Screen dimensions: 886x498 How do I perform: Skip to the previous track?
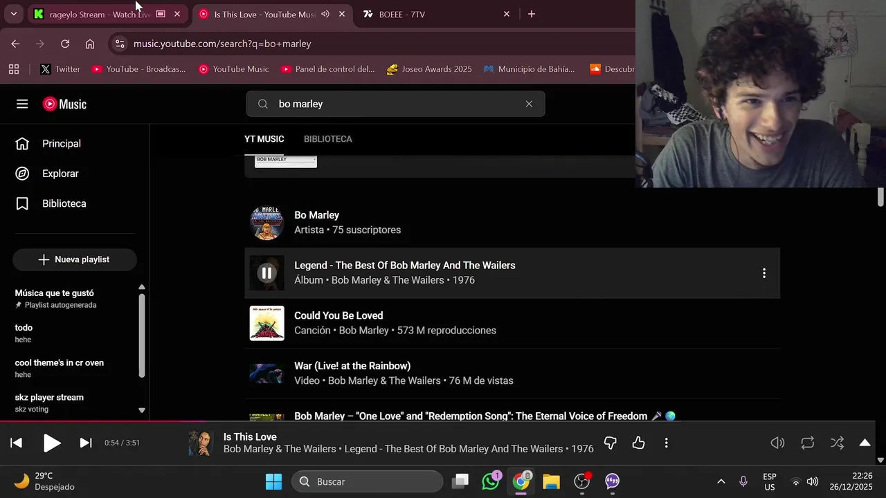[17, 443]
